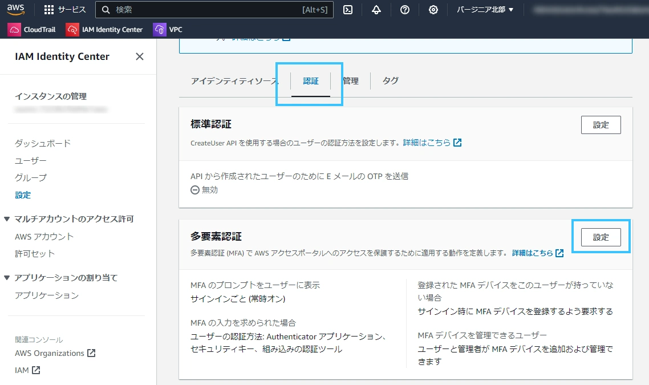Screen dimensions: 649x385
Task: Open 詳細はこちら link under 標準認証
Action: tap(432, 143)
